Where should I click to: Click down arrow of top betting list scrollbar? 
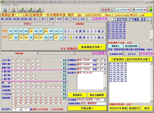coord(151,40)
